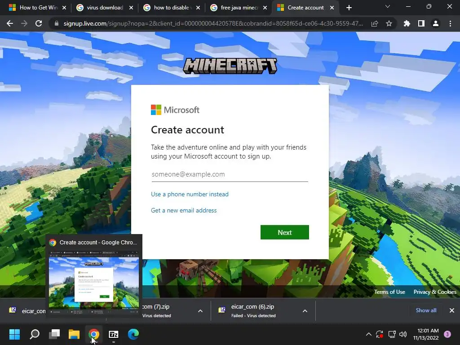Switch to the 'how to disable' tab
Viewport: 460px width, 345px height.
171,8
